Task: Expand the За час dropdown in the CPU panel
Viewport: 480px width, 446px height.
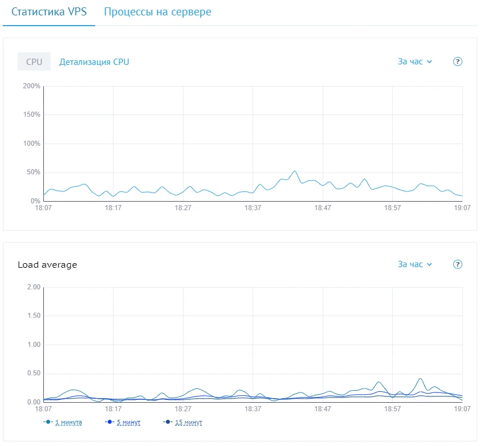Action: [x=415, y=62]
